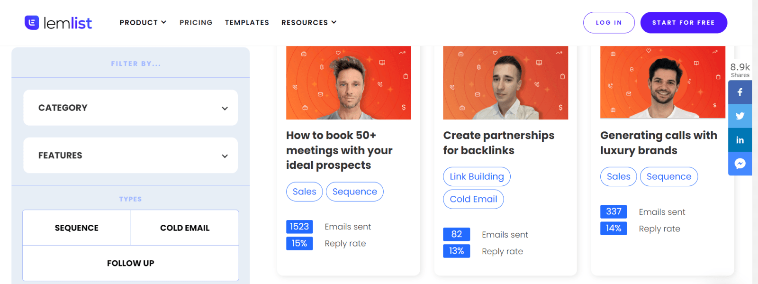Open the Templates nav item
This screenshot has height=284, width=758.
[x=247, y=23]
